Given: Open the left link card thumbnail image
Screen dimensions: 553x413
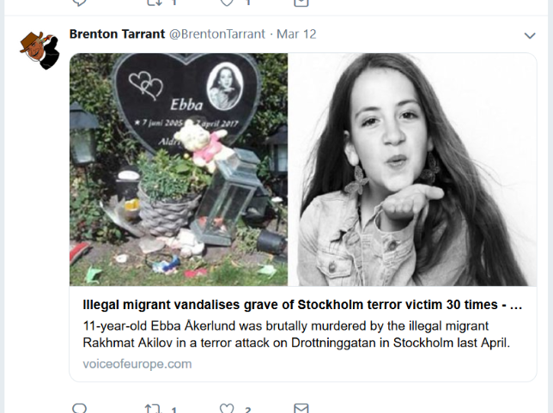Looking at the screenshot, I should (179, 169).
